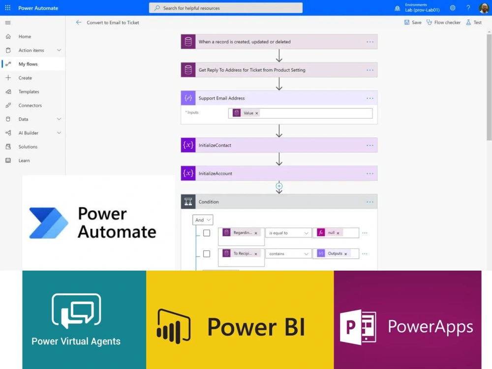
Task: Go back using the Convert to Email to Ticket arrow
Action: pyautogui.click(x=79, y=22)
